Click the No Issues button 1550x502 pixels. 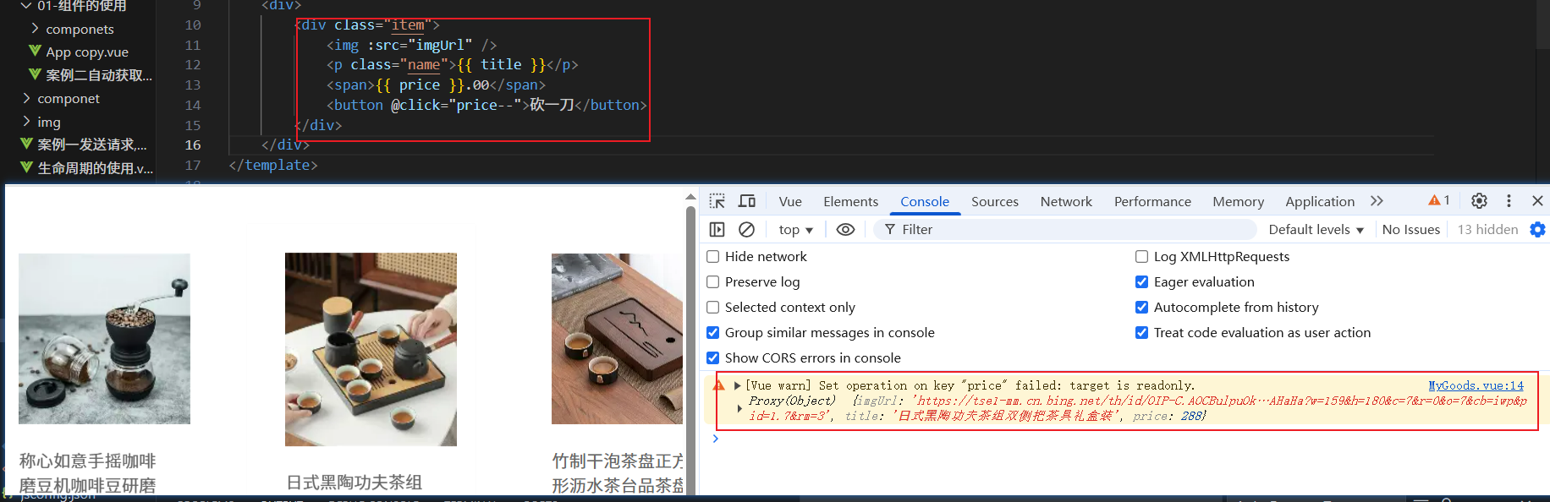[x=1410, y=229]
